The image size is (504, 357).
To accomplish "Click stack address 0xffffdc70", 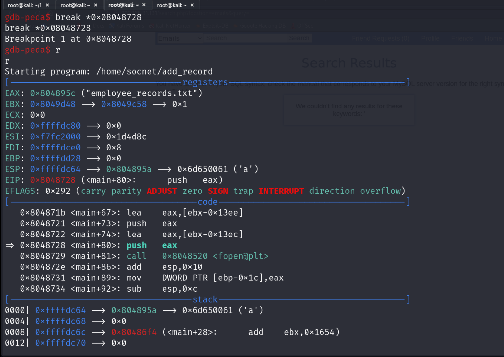I will pyautogui.click(x=60, y=343).
